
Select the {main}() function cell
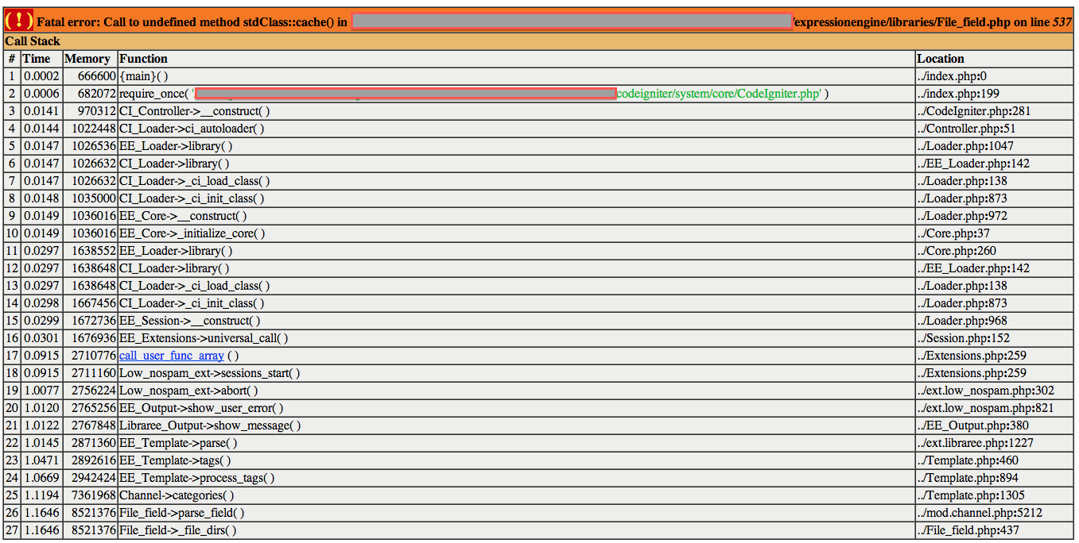tap(144, 76)
